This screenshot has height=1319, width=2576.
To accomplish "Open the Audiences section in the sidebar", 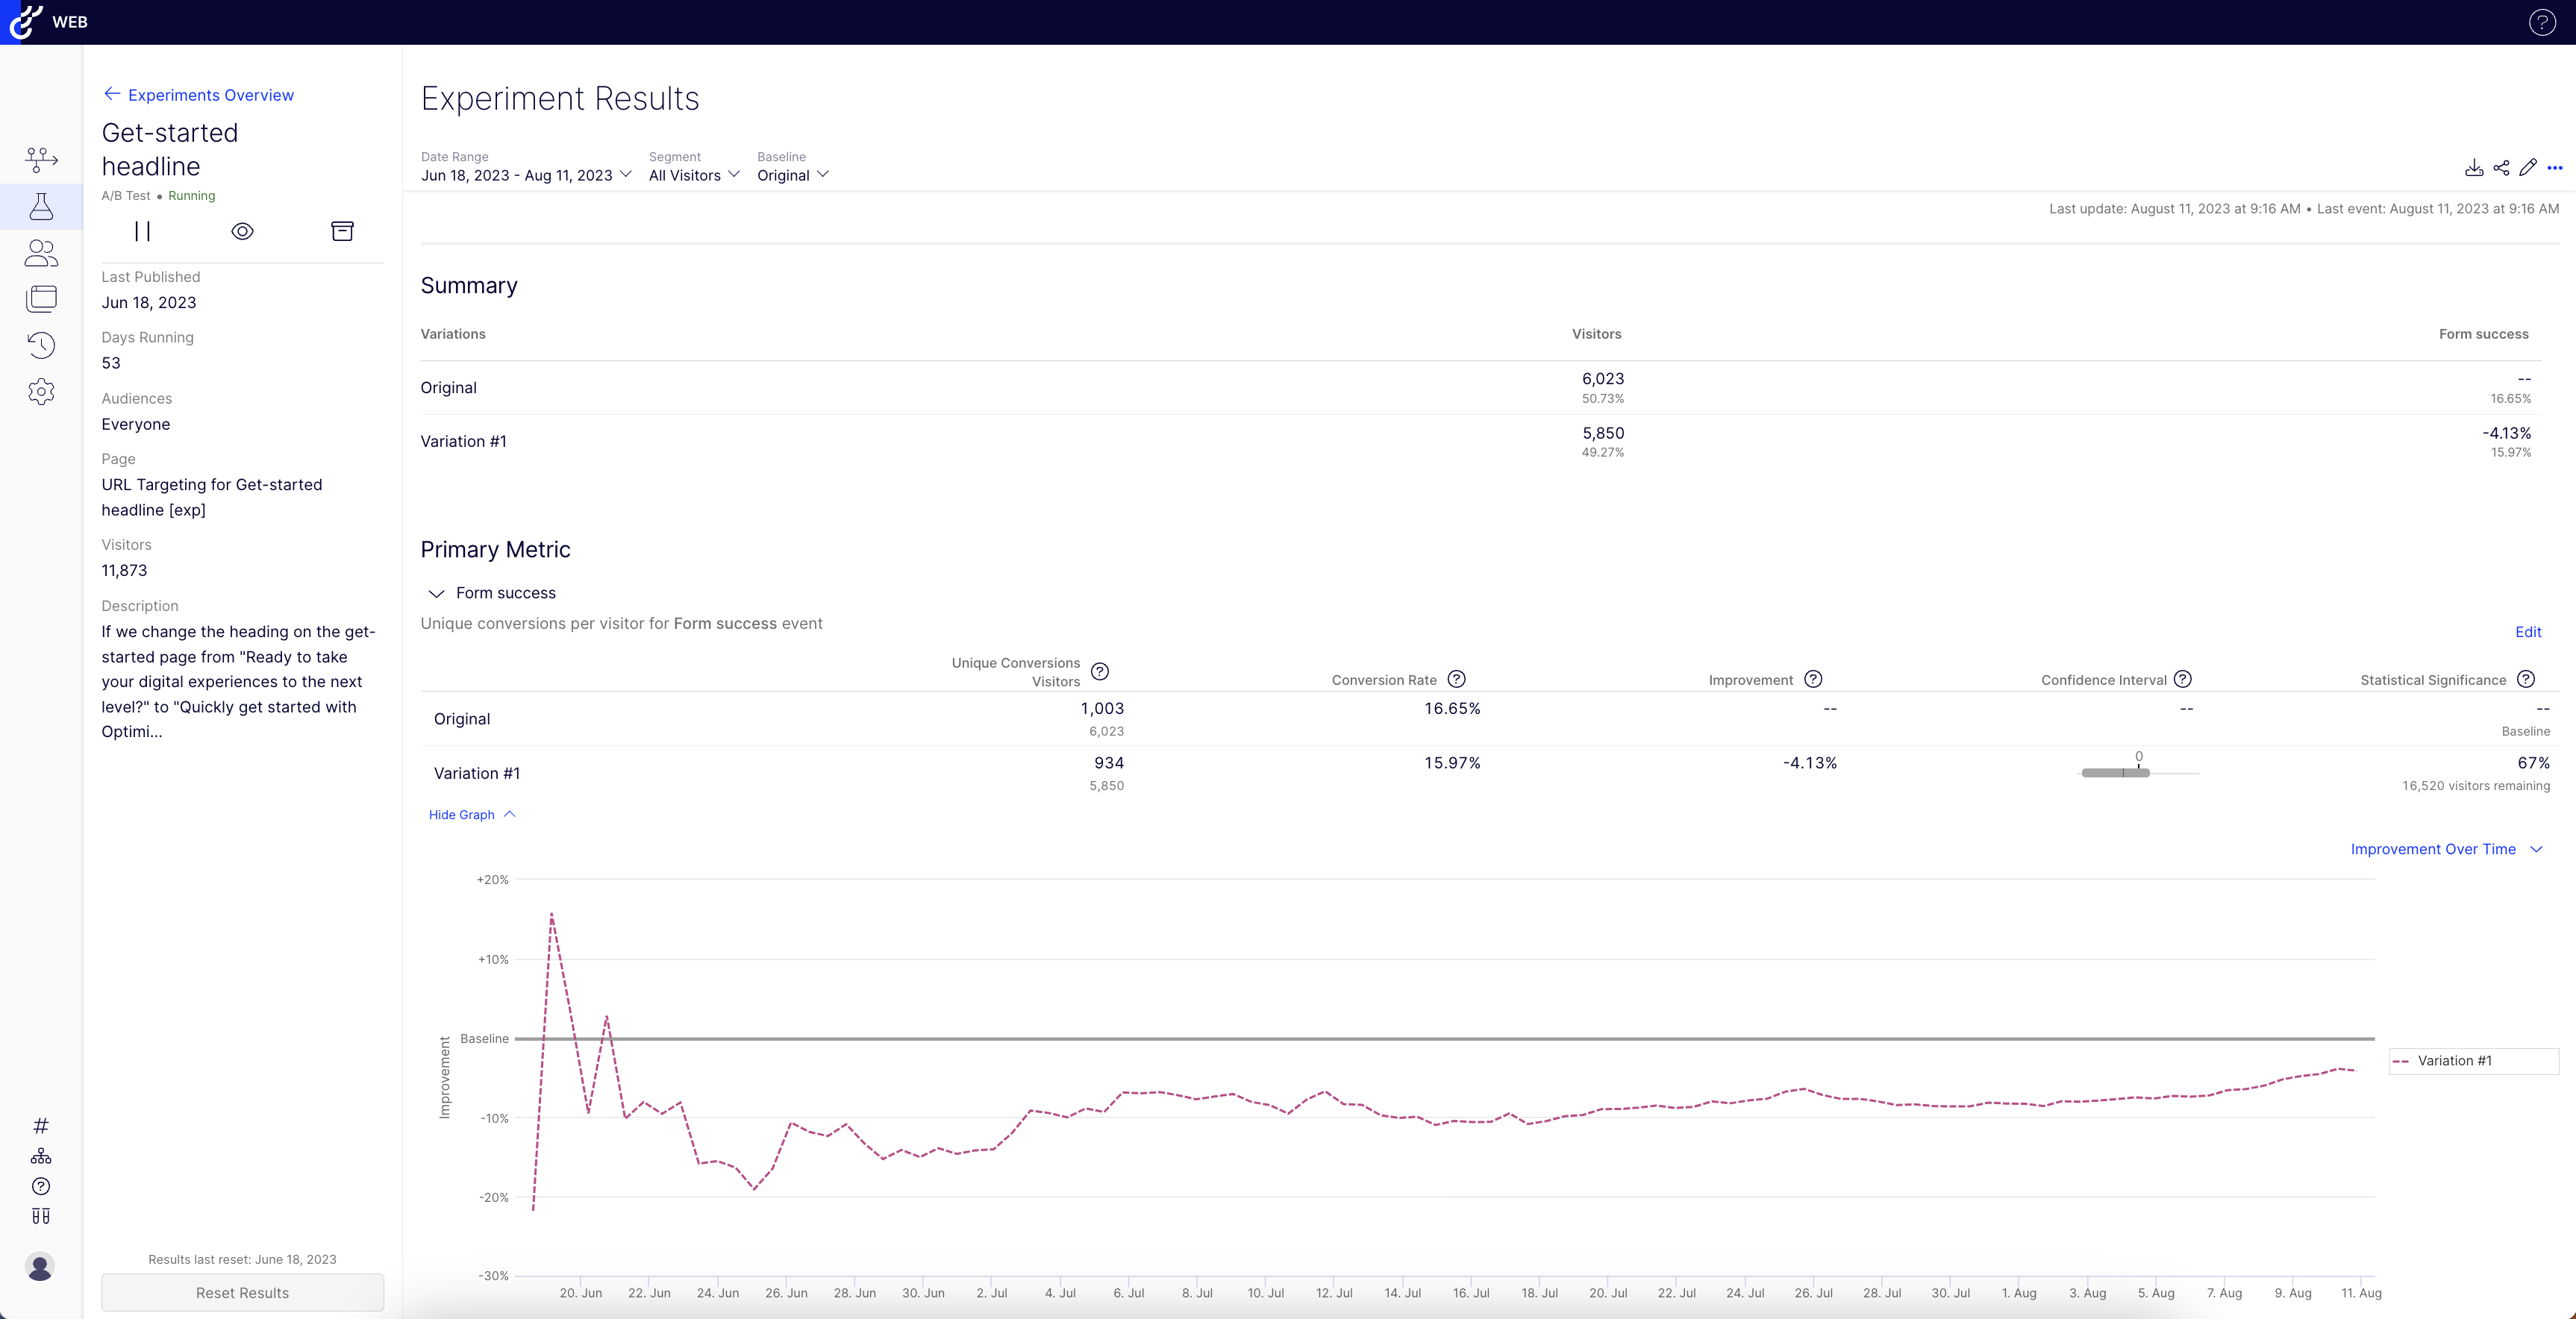I will (41, 253).
